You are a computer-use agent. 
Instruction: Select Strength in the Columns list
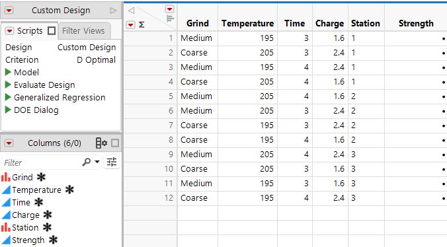[28, 240]
